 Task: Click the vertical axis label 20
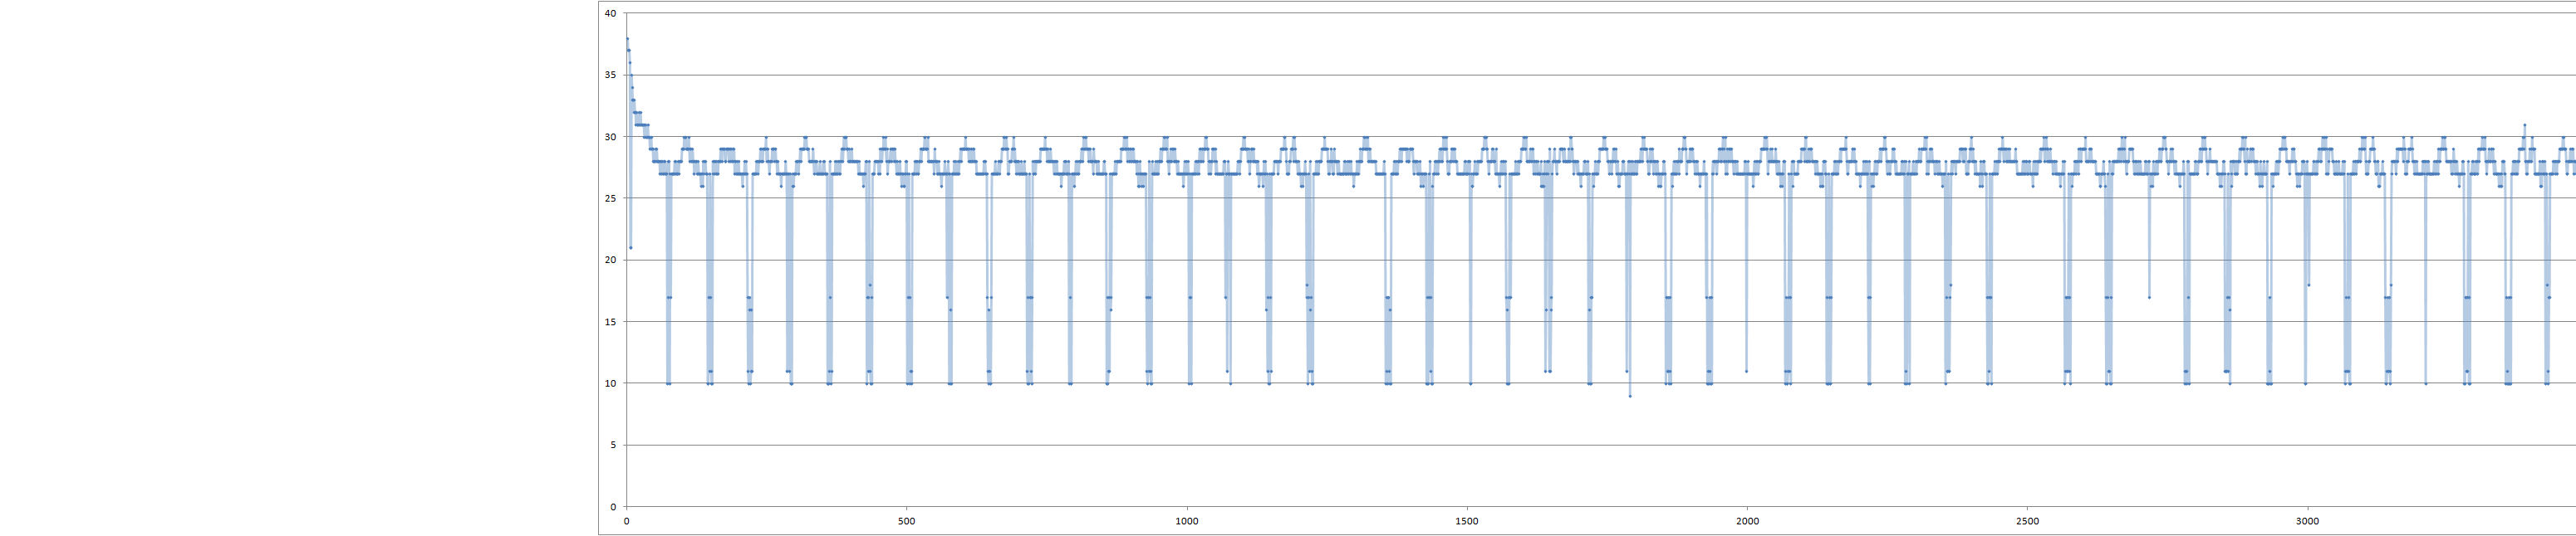click(x=611, y=260)
